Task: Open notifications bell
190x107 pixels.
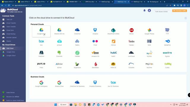Action: pyautogui.click(x=145, y=11)
